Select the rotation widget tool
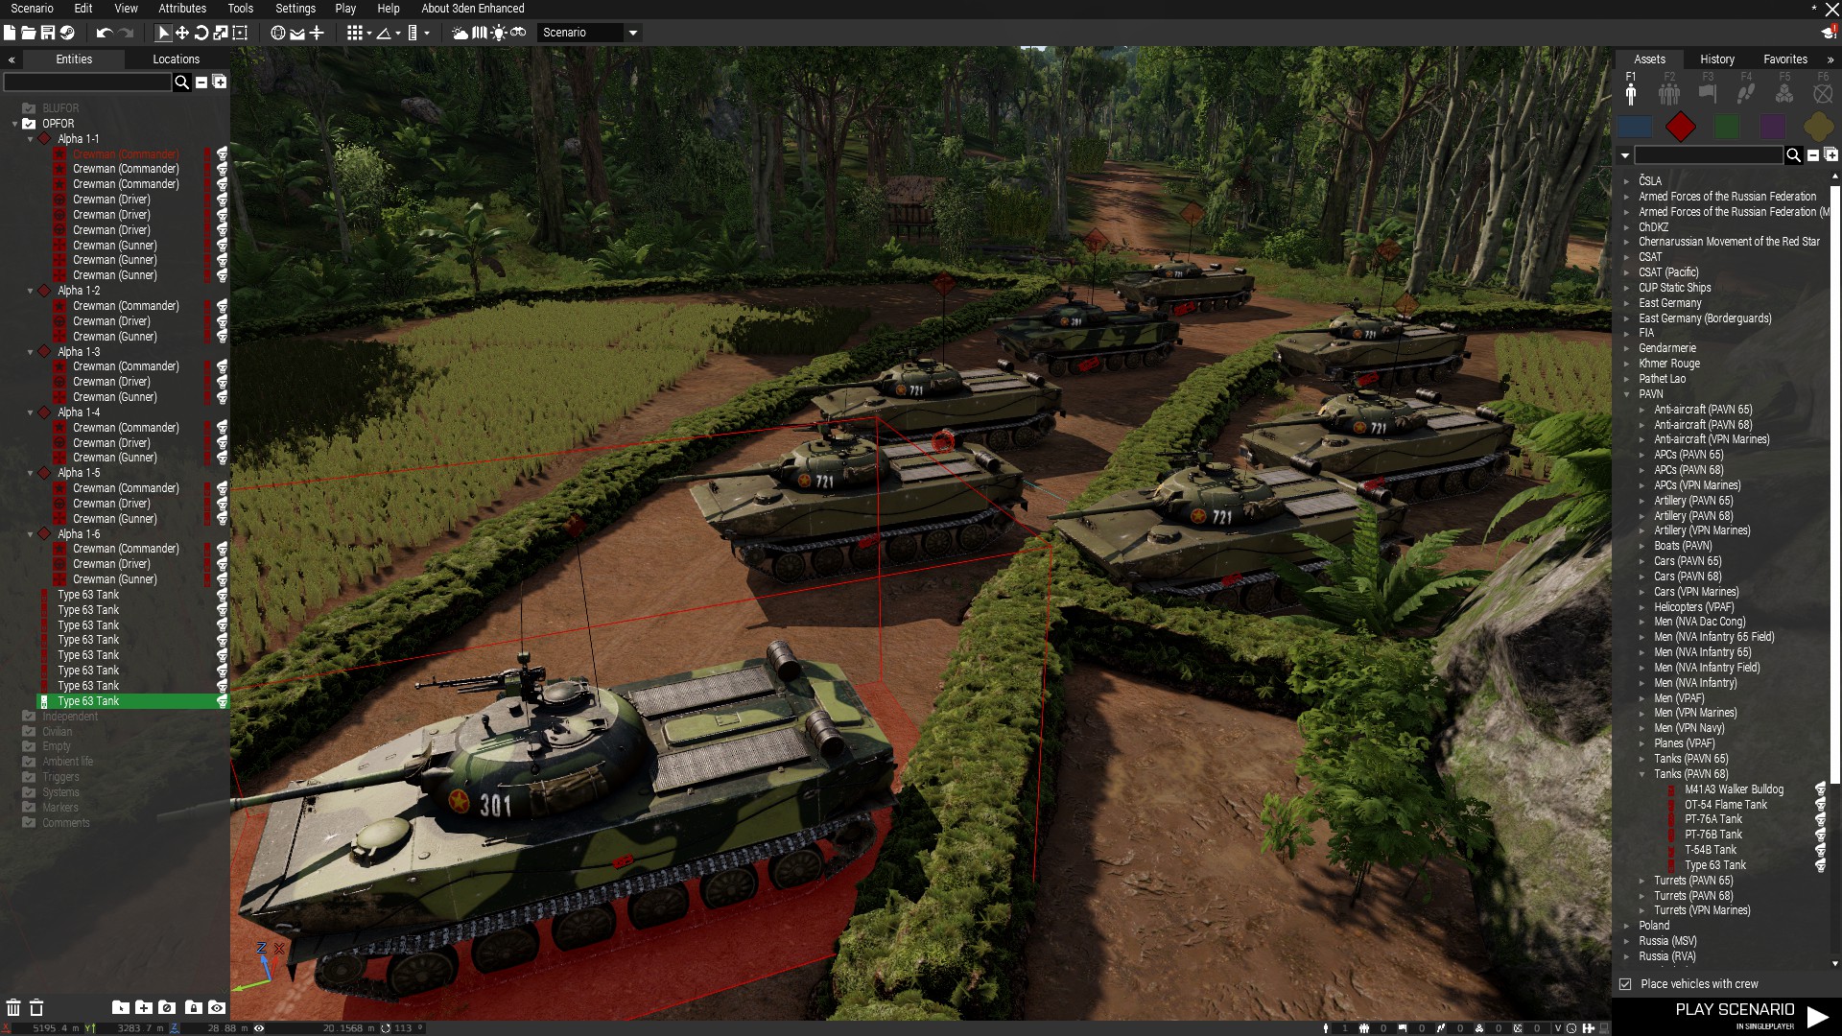 pos(201,33)
